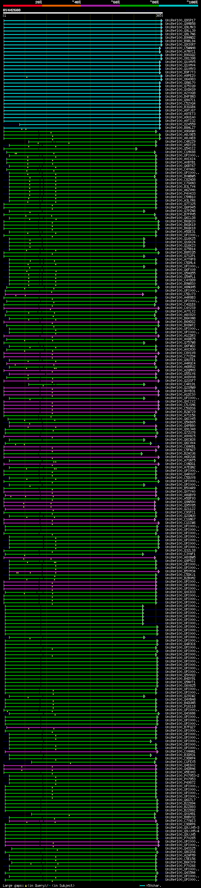
Task: Select the UniRef100_O81398 label
Action: tap(180, 58)
